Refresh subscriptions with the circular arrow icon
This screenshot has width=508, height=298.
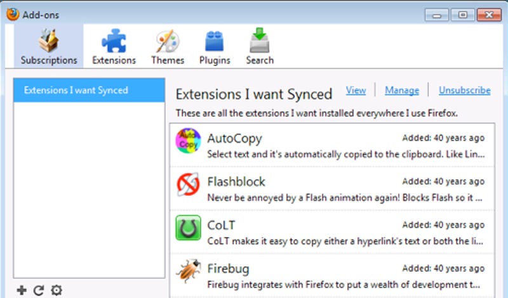(39, 290)
